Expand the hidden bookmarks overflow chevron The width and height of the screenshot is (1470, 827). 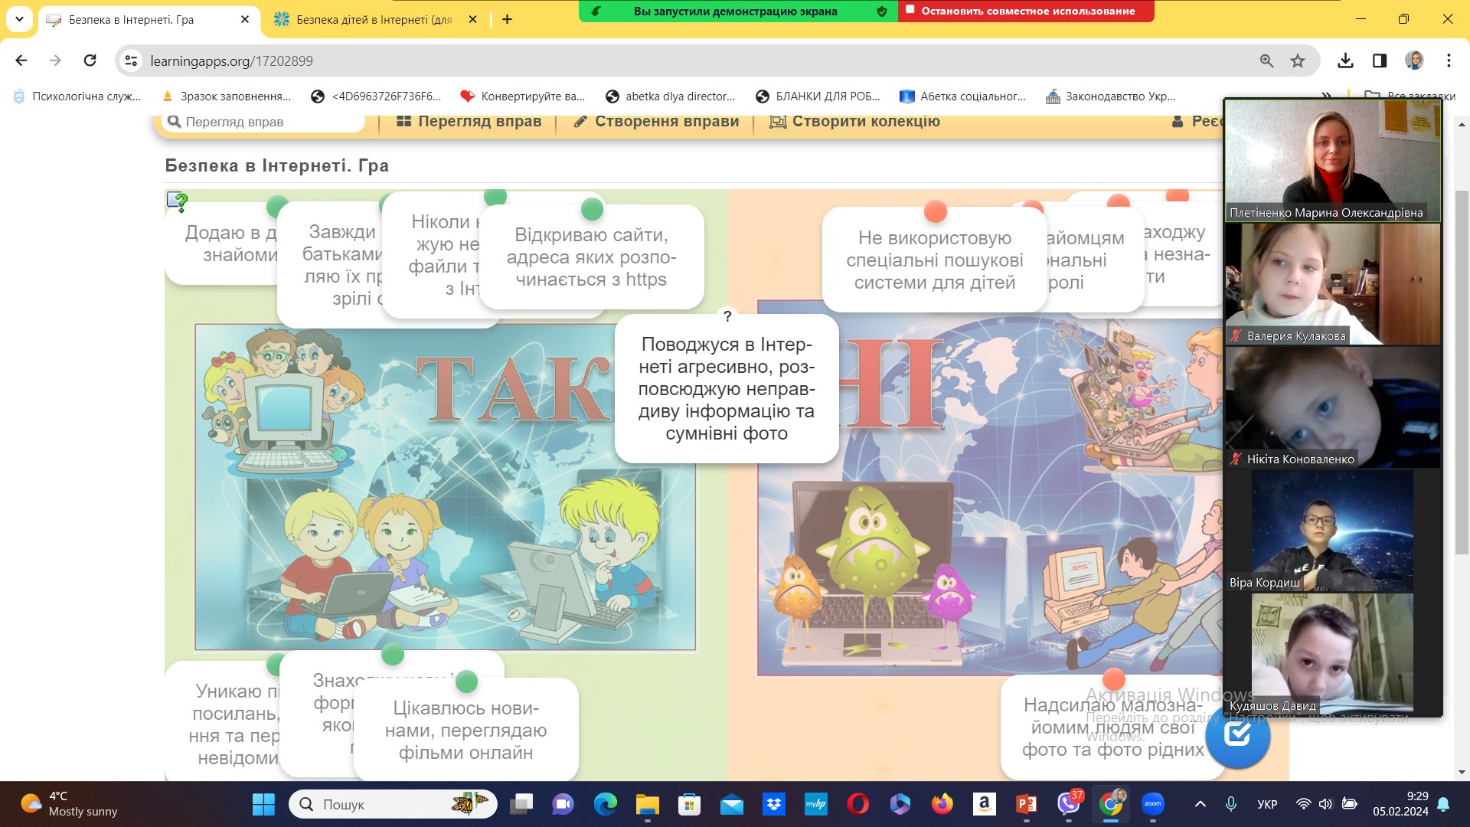1326,96
